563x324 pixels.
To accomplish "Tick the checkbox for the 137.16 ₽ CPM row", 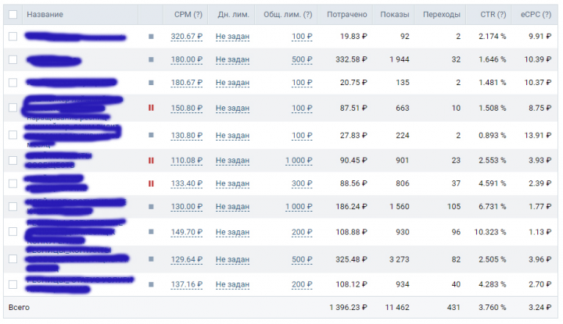I will [13, 285].
